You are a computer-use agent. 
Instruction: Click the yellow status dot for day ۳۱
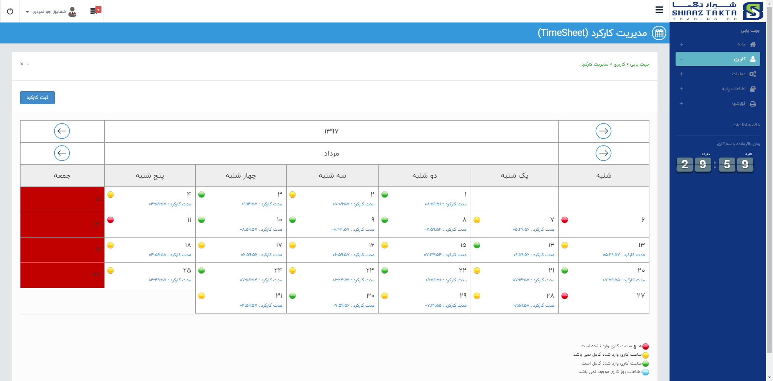(x=202, y=296)
